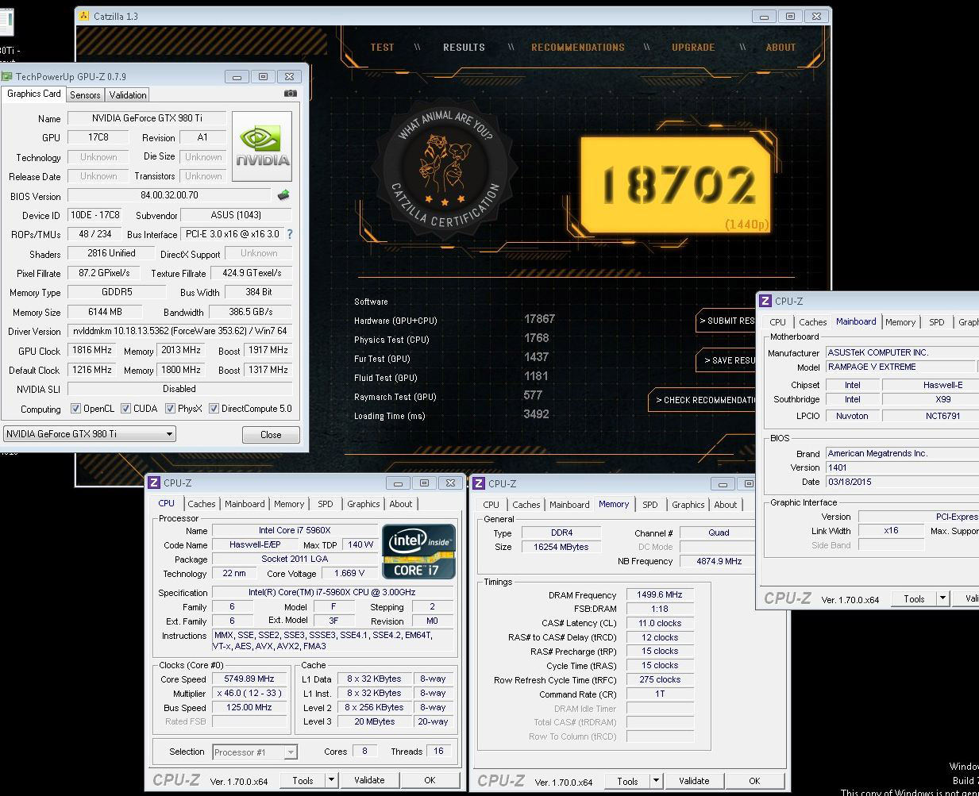Click the Intel Core i7 logo badge
The image size is (979, 796).
[418, 550]
